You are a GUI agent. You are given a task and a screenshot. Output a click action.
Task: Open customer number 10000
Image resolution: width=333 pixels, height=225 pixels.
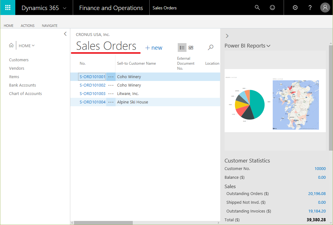point(320,168)
